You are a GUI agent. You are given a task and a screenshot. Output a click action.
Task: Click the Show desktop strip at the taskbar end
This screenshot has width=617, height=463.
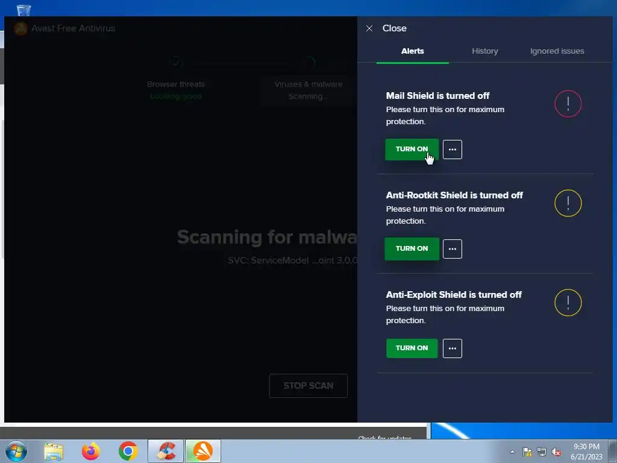coord(613,451)
